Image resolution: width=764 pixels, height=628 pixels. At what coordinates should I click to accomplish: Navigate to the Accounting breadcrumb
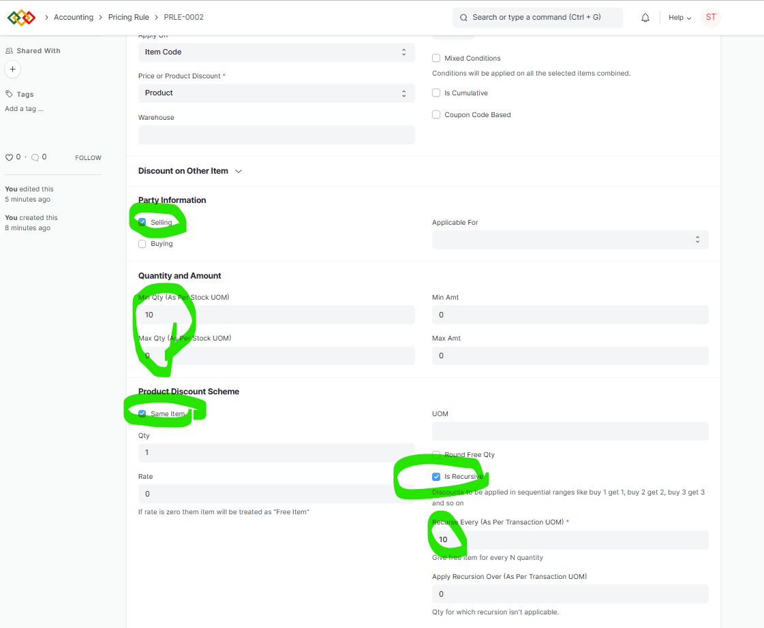tap(73, 17)
